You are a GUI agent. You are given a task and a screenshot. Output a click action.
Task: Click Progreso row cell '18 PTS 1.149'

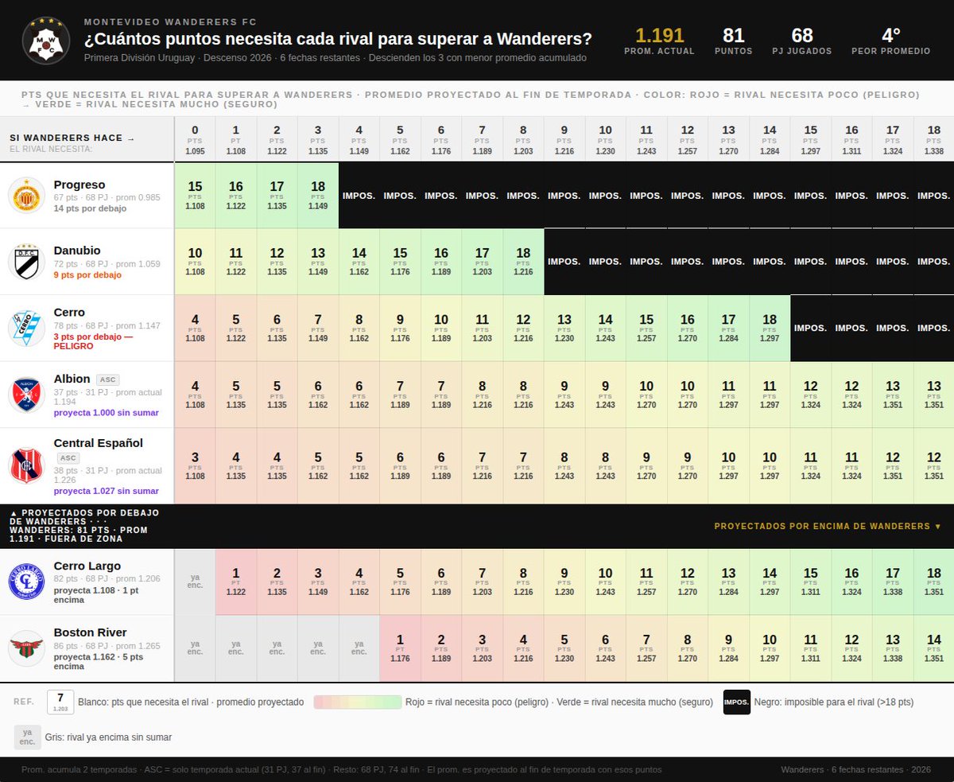click(318, 196)
